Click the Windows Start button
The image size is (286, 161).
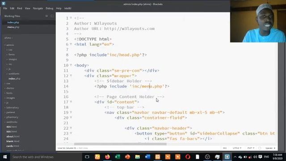point(5,157)
